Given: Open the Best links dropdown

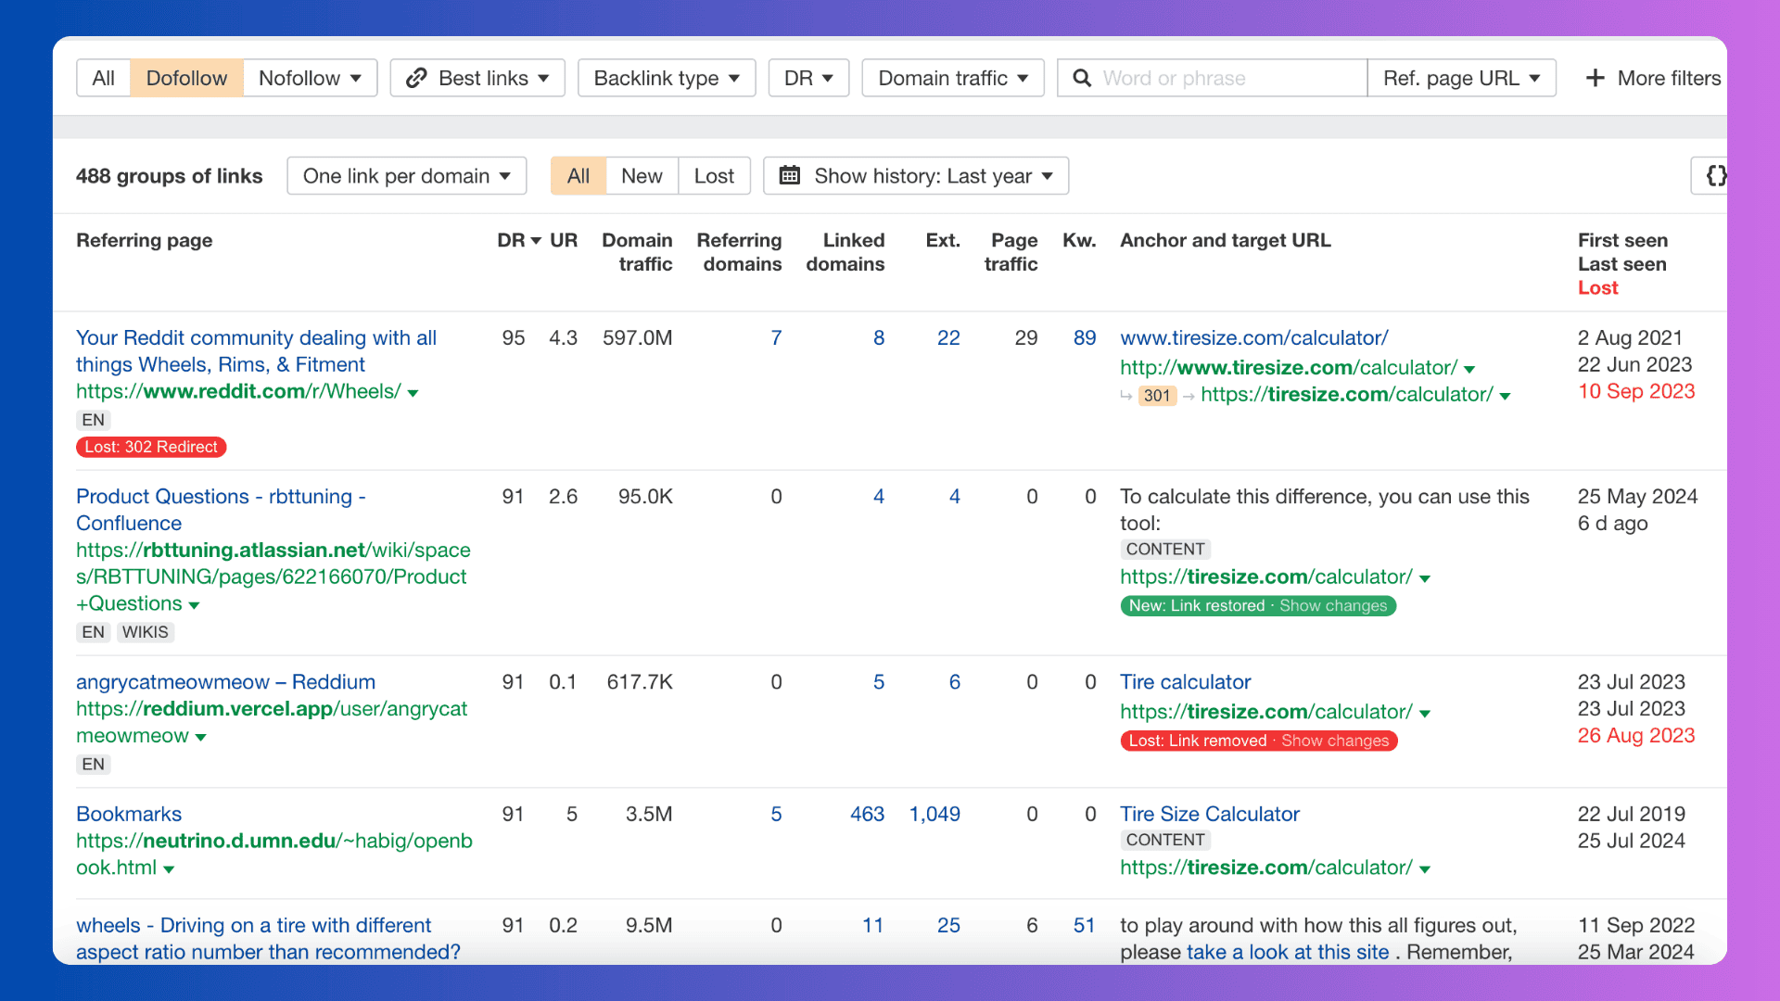Looking at the screenshot, I should 477,78.
